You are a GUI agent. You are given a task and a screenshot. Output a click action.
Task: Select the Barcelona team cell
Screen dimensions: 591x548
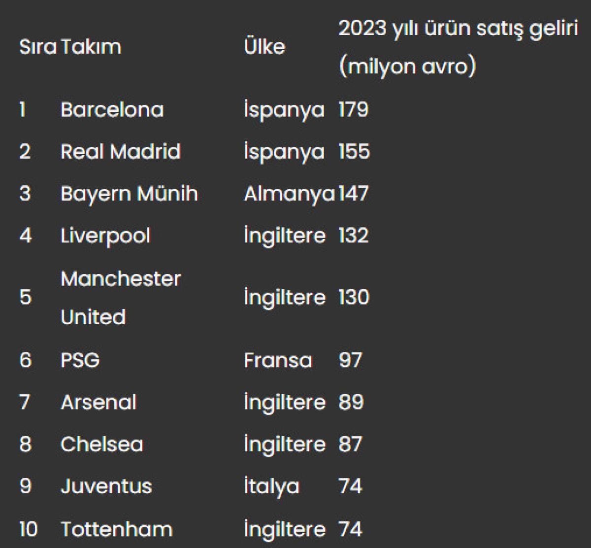tap(112, 109)
